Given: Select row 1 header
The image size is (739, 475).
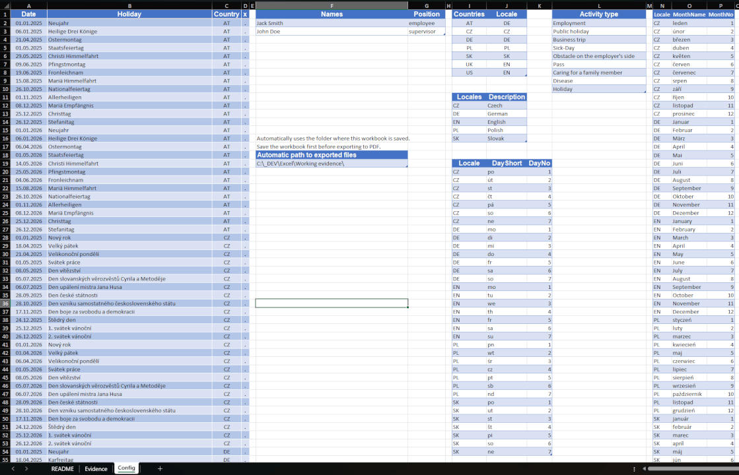Looking at the screenshot, I should click(5, 14).
